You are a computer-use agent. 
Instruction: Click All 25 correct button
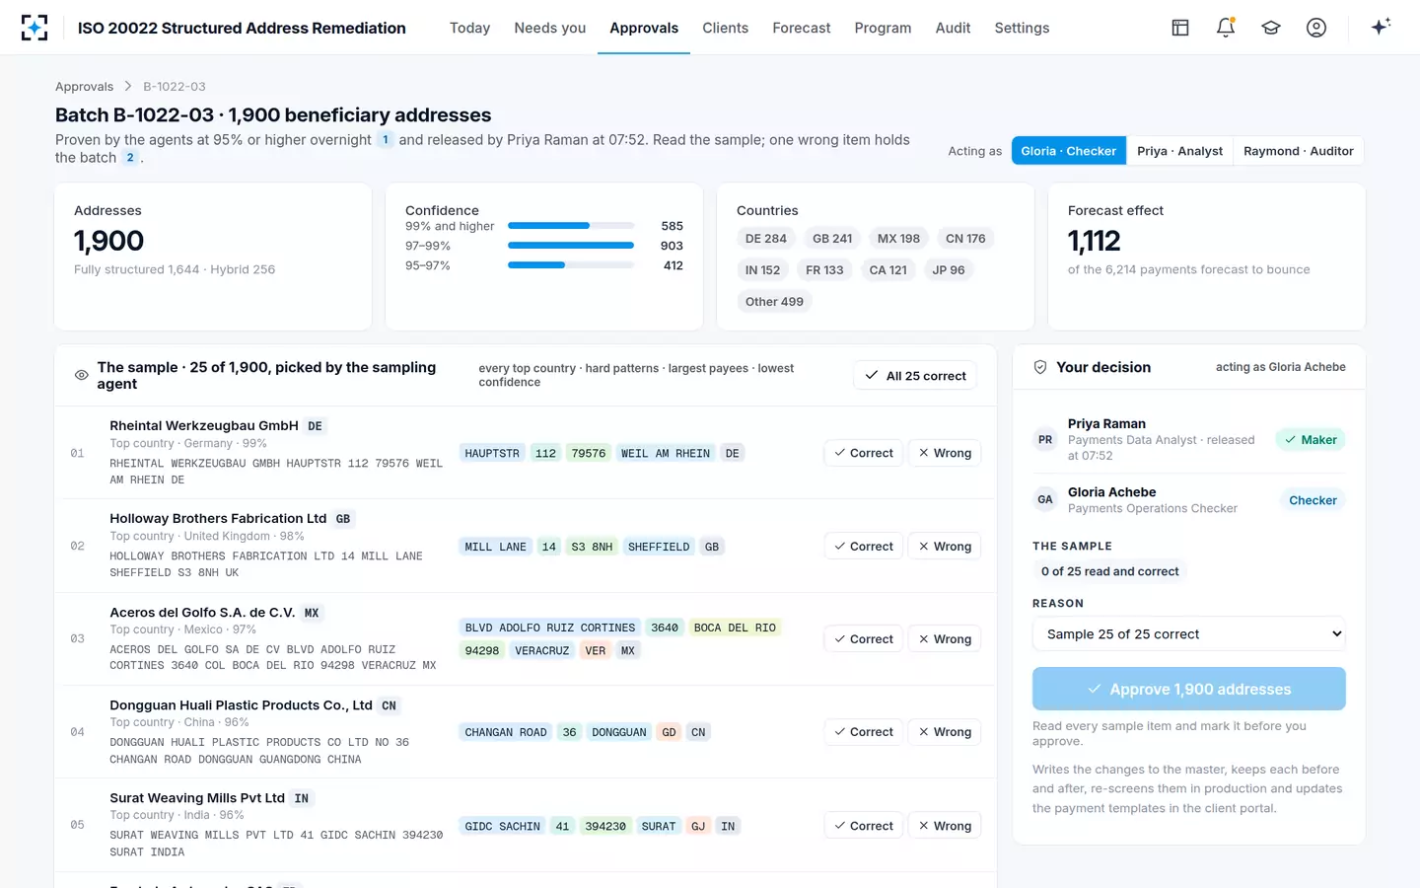915,376
